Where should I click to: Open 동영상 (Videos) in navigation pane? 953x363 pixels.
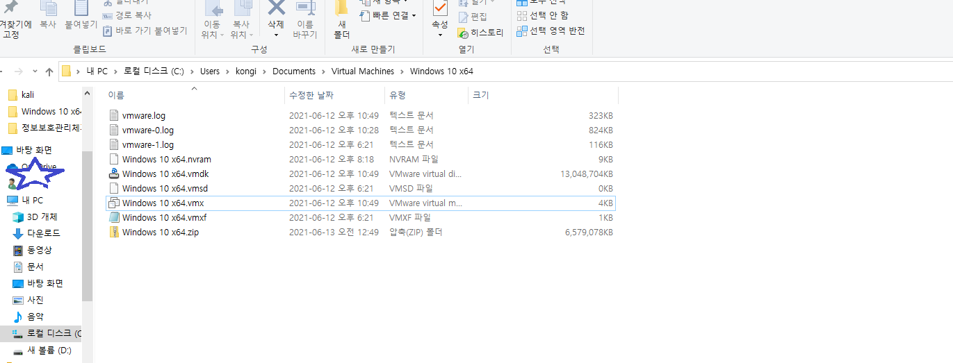pyautogui.click(x=39, y=250)
